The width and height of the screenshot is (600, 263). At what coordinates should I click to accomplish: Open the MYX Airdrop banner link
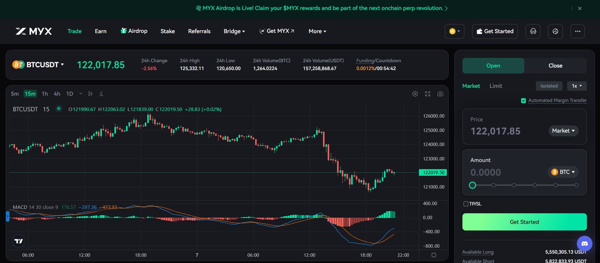(x=322, y=8)
